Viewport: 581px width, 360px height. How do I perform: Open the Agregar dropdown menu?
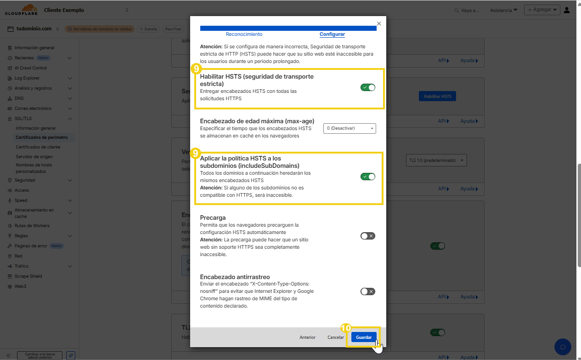pyautogui.click(x=542, y=9)
